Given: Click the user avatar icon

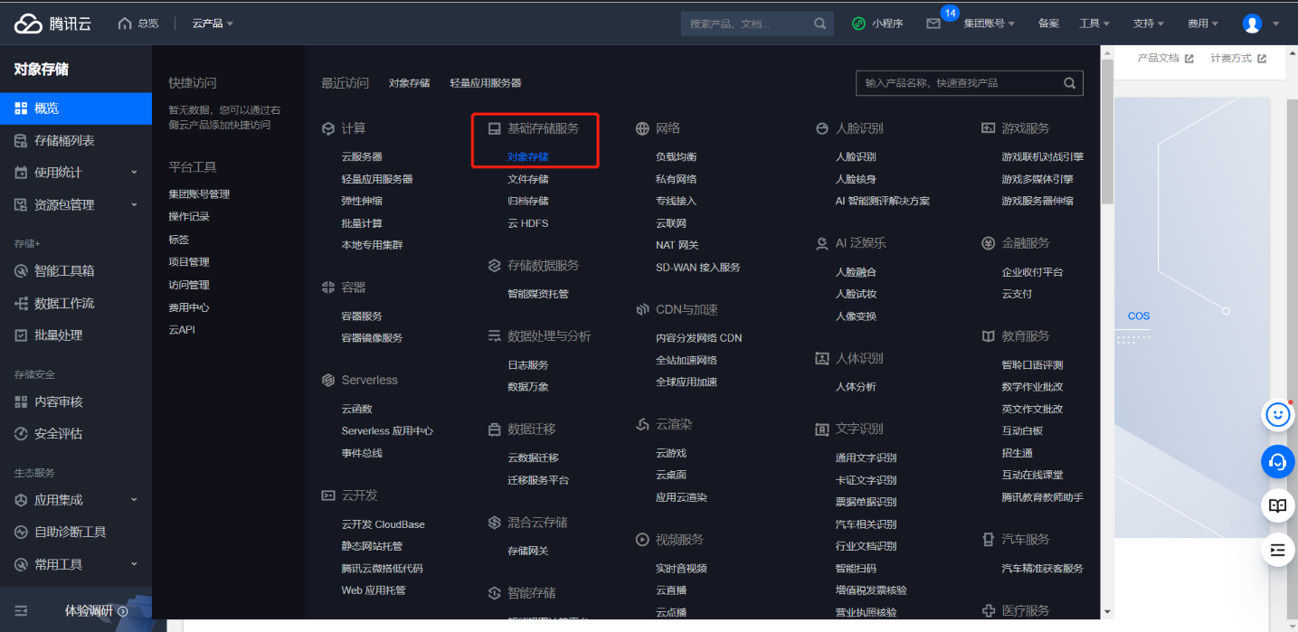Looking at the screenshot, I should pos(1252,24).
